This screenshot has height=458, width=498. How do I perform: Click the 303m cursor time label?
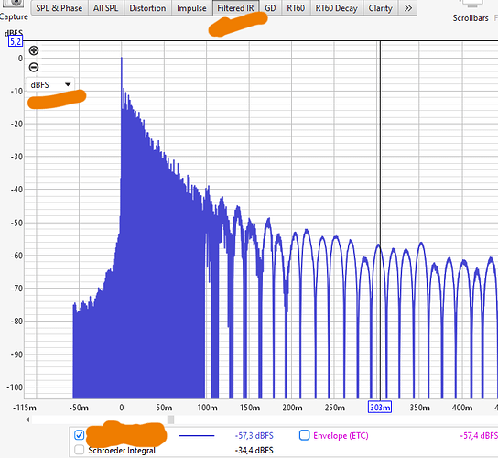coord(380,407)
